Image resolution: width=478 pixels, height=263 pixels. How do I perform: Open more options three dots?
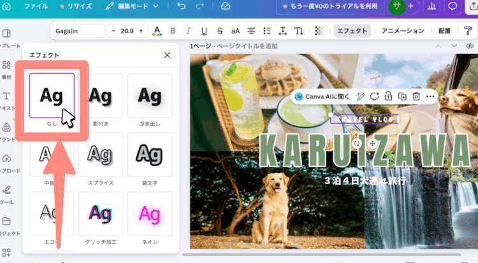pos(430,97)
